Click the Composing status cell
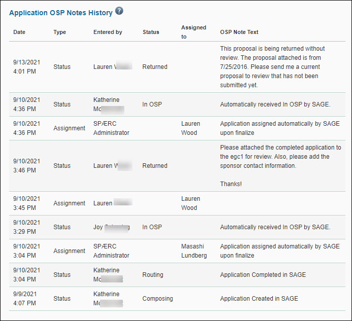The height and width of the screenshot is (321, 352). point(157,299)
